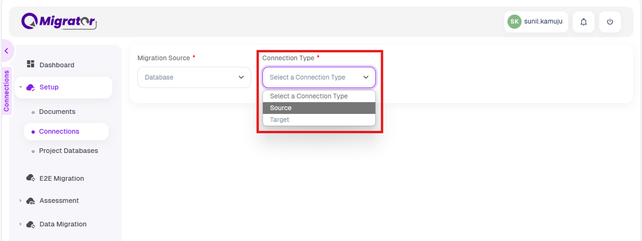Click the notification bell icon
Image resolution: width=642 pixels, height=241 pixels.
click(584, 22)
